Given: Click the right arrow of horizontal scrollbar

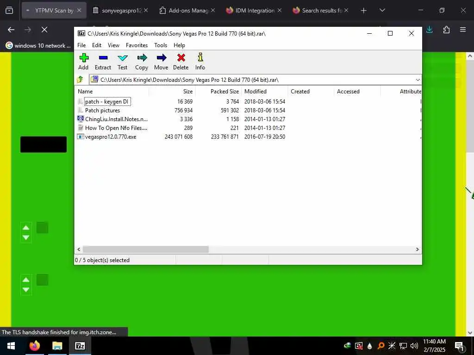Looking at the screenshot, I should 417,249.
